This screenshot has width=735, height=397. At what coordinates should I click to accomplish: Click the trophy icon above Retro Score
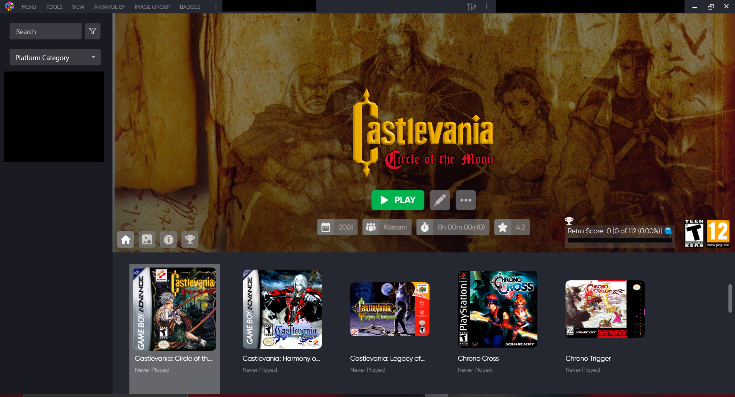pyautogui.click(x=569, y=221)
